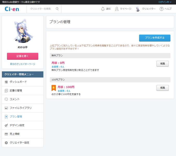Click the 記事の管理 document icon
Screen dimensions: 176x156
pyautogui.click(x=6, y=91)
